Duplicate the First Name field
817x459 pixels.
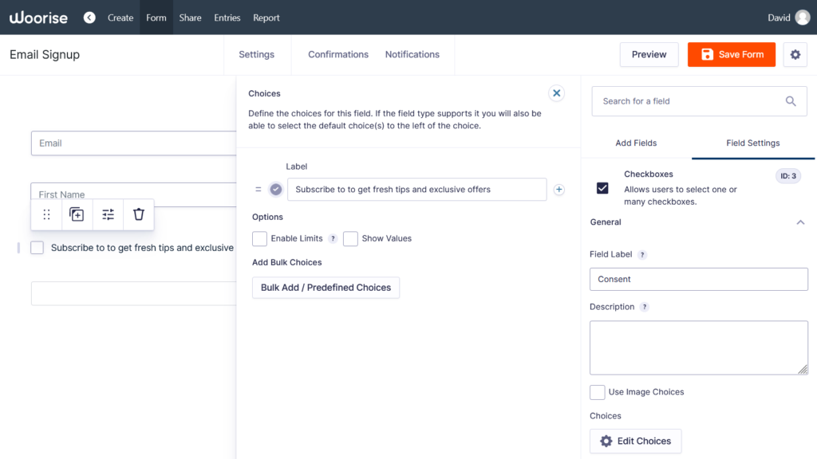77,214
